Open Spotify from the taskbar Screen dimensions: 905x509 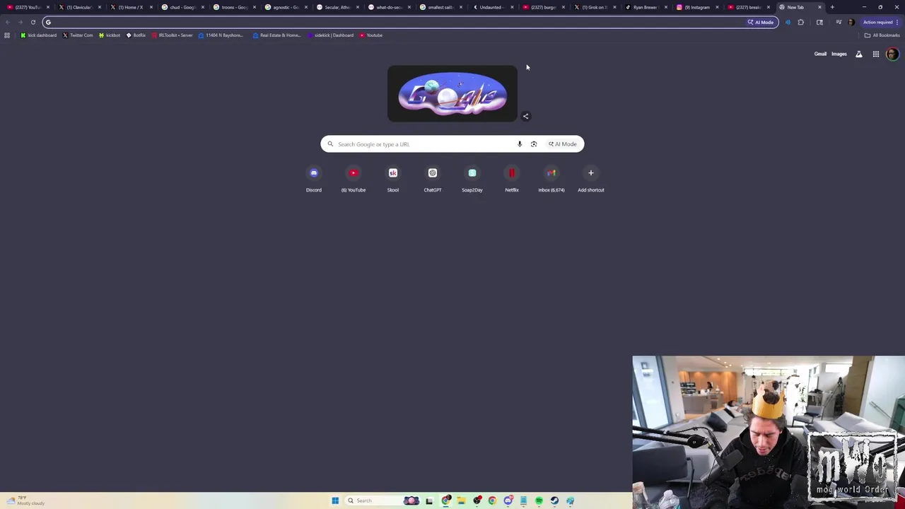click(x=539, y=501)
